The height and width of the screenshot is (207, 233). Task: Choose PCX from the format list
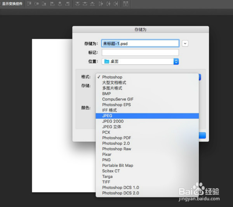[147, 132]
